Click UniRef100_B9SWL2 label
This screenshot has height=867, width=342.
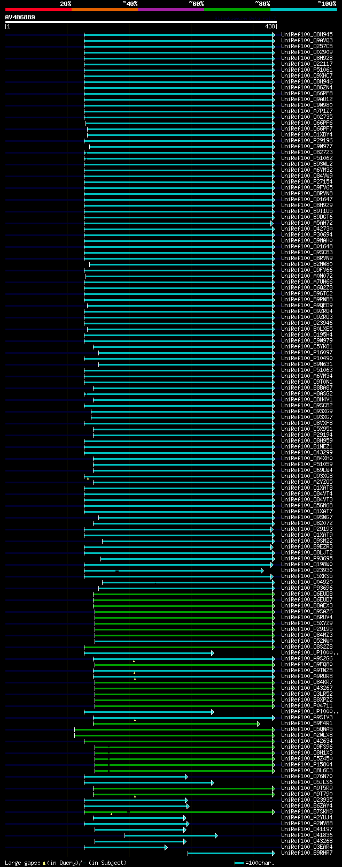pyautogui.click(x=307, y=164)
